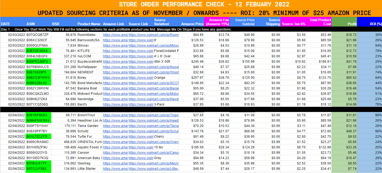This screenshot has width=382, height=173.
Task: Open Walmart link for Tierra Garden
Action: [x=154, y=126]
